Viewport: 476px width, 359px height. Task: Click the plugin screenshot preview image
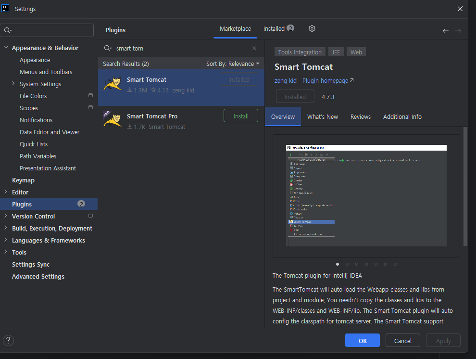pyautogui.click(x=366, y=195)
